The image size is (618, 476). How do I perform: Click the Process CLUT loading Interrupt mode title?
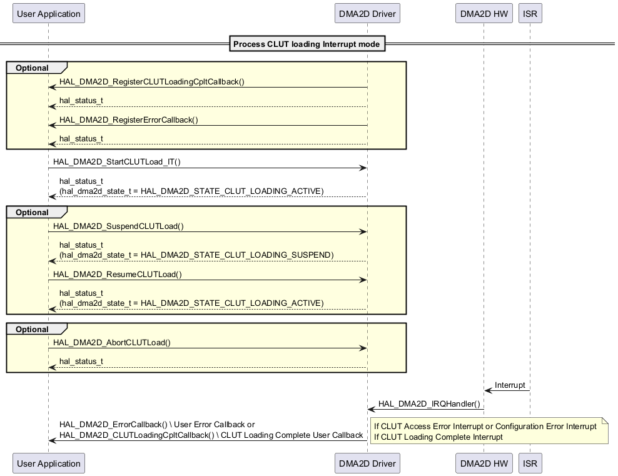pyautogui.click(x=307, y=44)
